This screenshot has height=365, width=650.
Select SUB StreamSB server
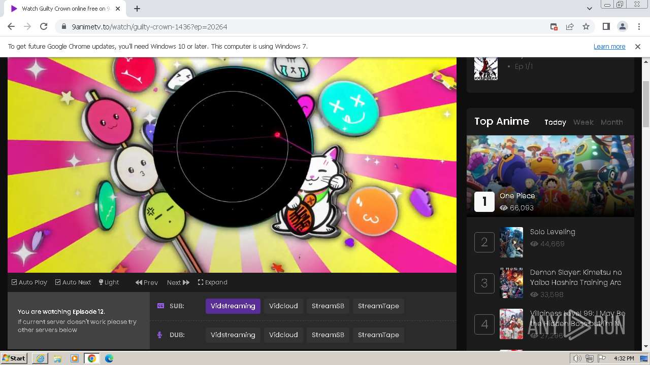[x=328, y=306]
